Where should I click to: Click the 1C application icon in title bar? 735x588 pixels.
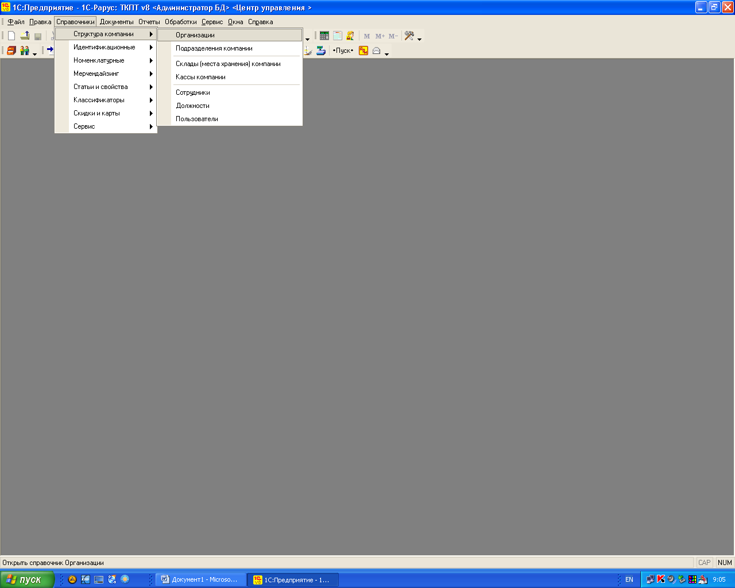(x=6, y=7)
